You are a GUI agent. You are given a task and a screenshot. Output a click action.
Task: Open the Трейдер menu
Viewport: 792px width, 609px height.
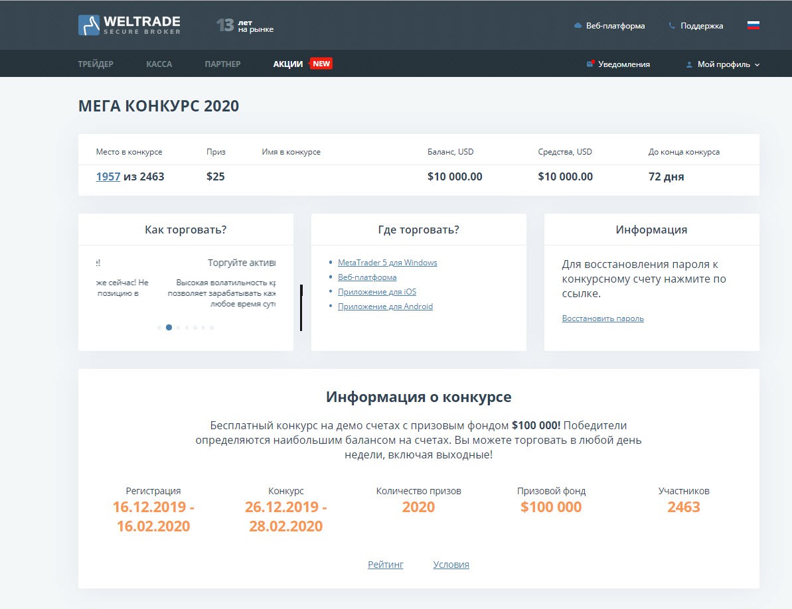click(96, 64)
